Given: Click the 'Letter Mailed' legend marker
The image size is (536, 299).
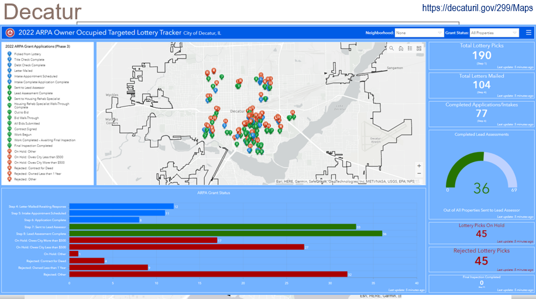Looking at the screenshot, I should [9, 71].
